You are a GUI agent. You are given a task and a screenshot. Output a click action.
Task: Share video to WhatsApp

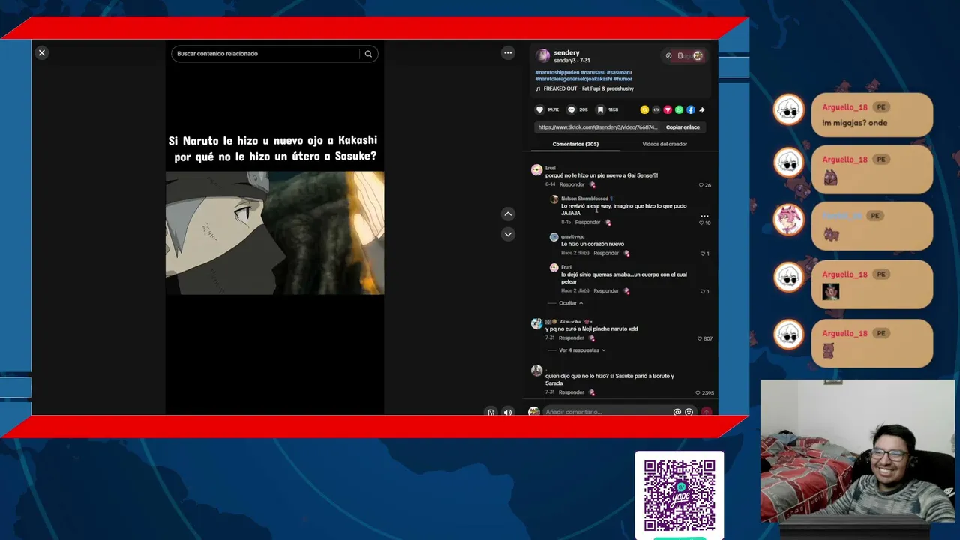(x=679, y=109)
